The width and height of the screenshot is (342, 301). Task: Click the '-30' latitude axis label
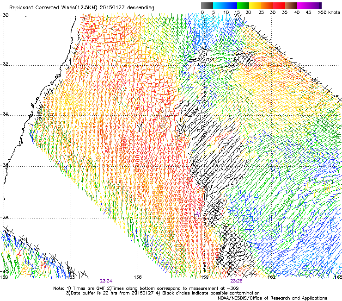click(x=4, y=15)
